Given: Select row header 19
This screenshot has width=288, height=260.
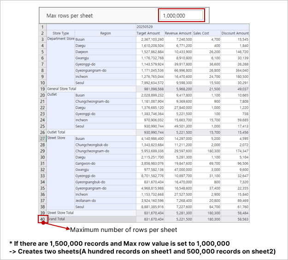Looking at the screenshot, I should click(x=42, y=89).
